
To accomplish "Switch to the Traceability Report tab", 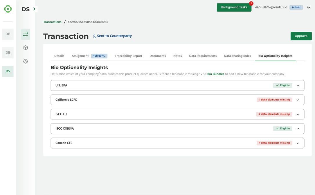I will pos(128,56).
